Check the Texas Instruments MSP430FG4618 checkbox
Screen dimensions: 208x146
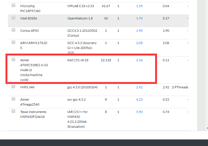point(13,111)
